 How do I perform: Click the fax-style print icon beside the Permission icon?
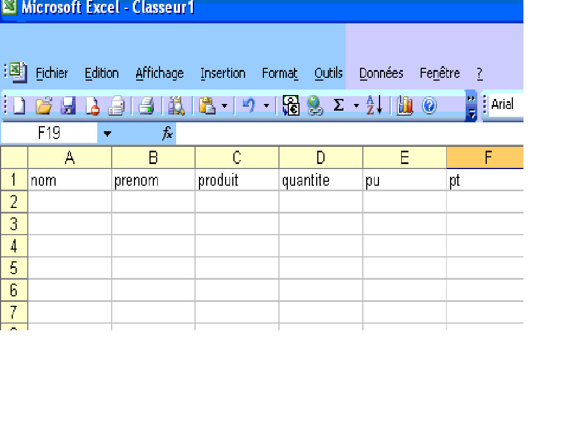click(117, 106)
